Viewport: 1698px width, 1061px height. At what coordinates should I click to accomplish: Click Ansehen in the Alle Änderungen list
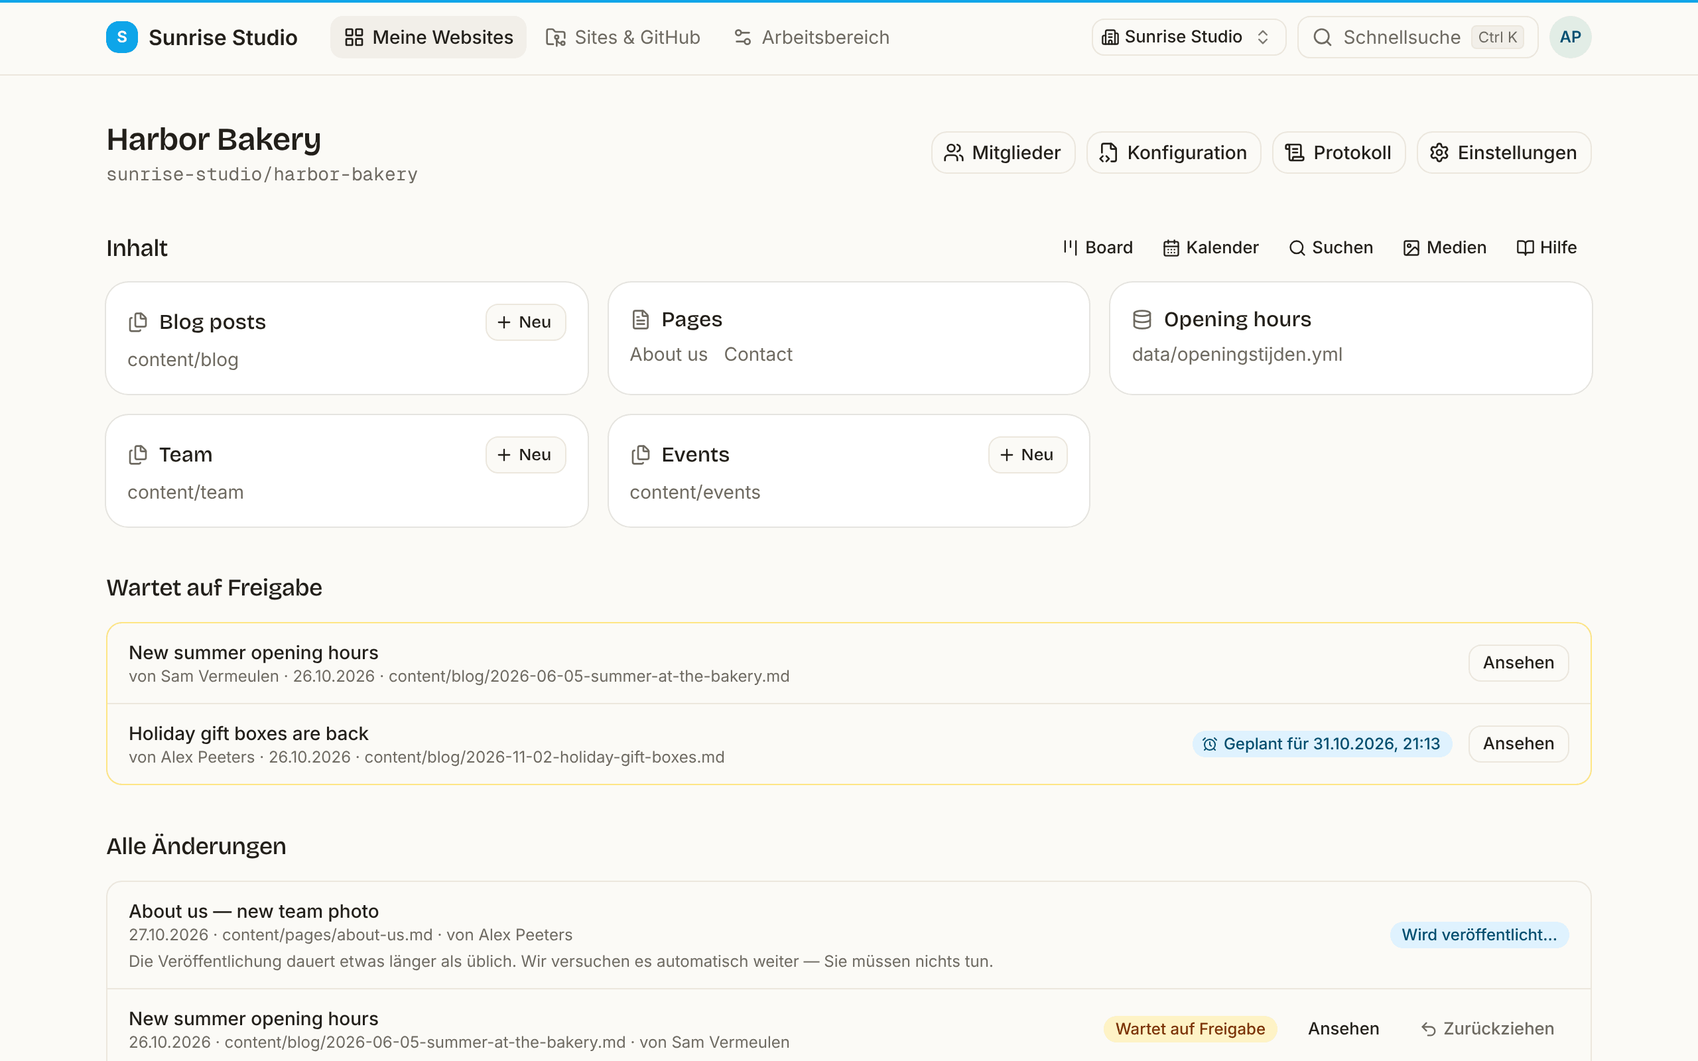click(1343, 1029)
